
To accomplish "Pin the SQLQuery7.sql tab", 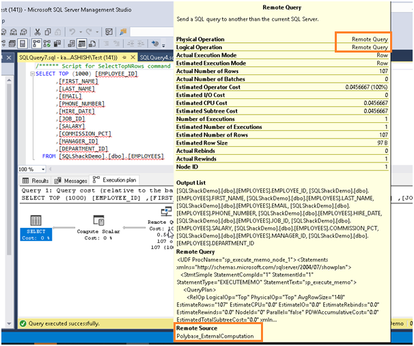I will (x=124, y=57).
